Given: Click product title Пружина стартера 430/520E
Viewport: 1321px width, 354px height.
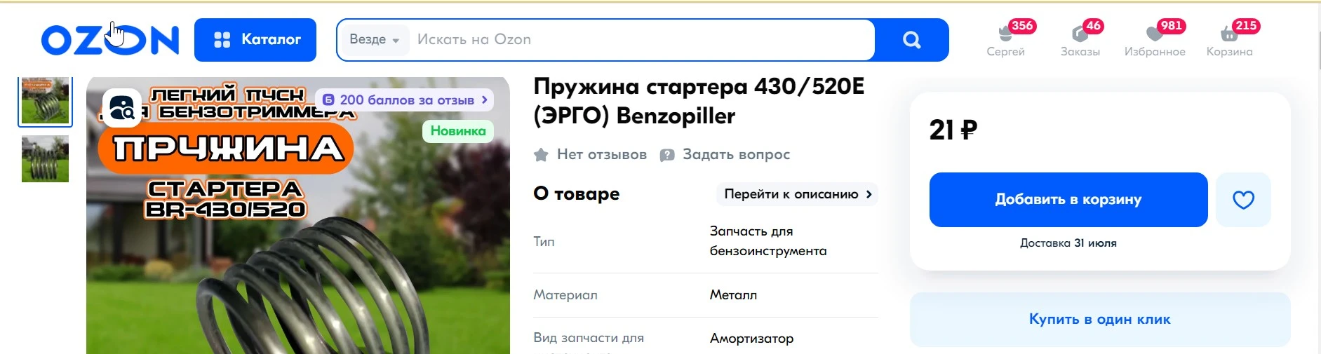Looking at the screenshot, I should pyautogui.click(x=699, y=101).
